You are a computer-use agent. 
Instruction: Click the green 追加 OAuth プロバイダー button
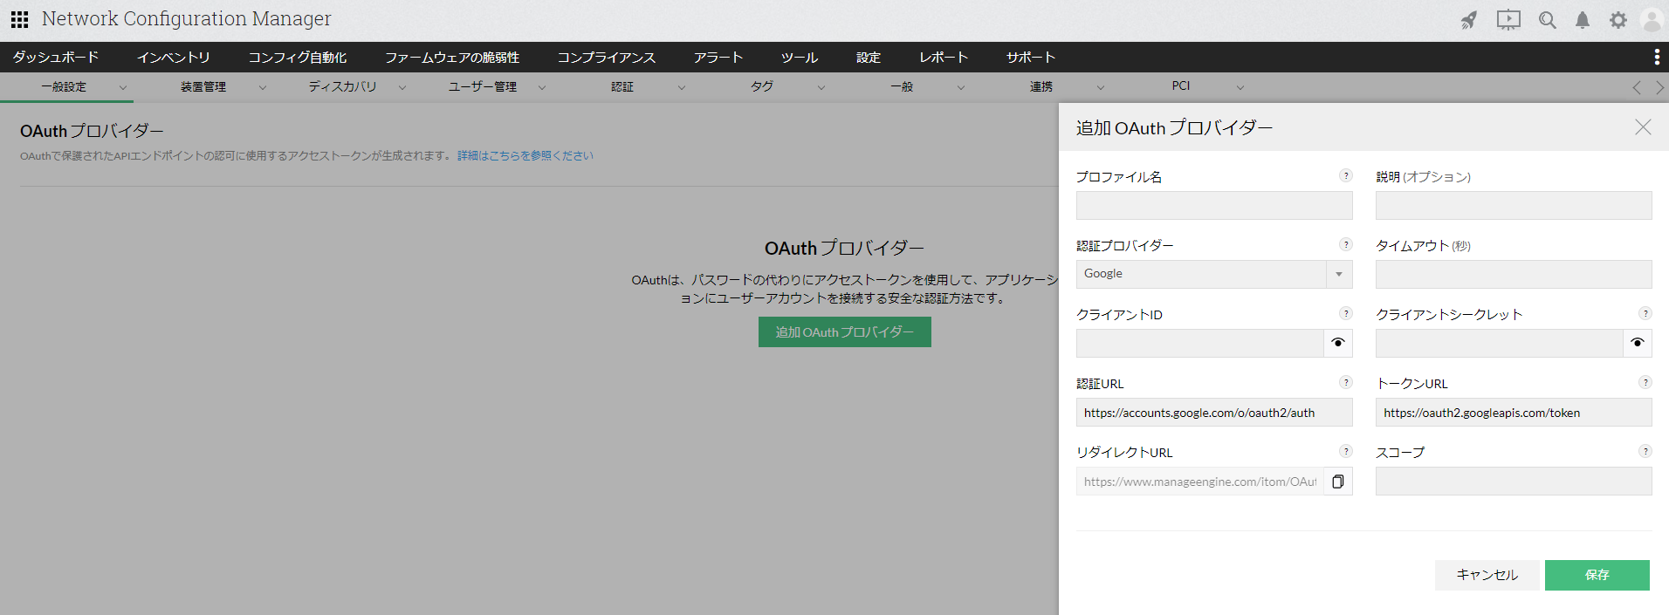tap(845, 332)
